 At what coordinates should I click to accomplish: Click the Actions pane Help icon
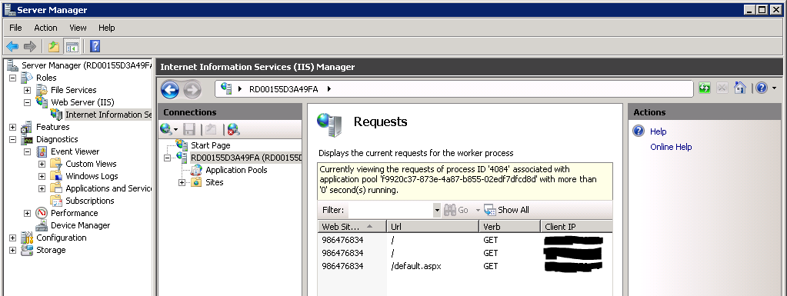[x=639, y=131]
